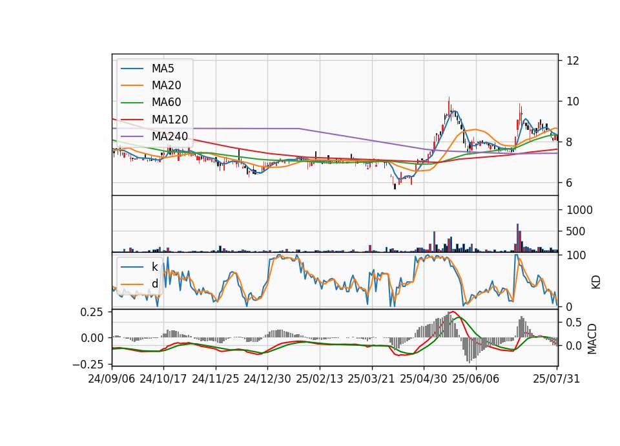This screenshot has width=620, height=446.
Task: Click the 24/09/06 date axis label
Action: pos(112,379)
